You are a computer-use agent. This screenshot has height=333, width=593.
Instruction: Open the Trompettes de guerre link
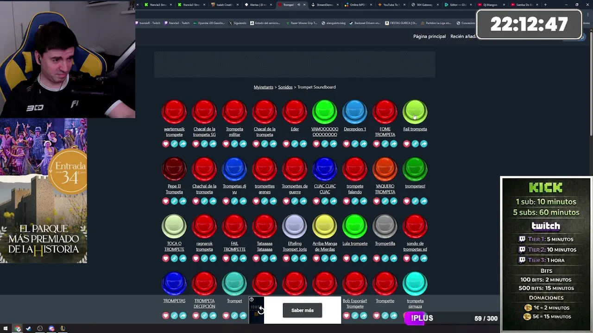coord(295,189)
